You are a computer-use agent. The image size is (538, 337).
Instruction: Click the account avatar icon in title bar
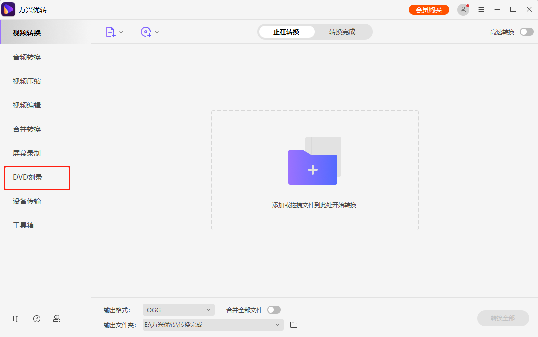463,9
